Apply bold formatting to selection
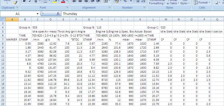Viewport: 224px width, 106px height. click(x=24, y=1)
